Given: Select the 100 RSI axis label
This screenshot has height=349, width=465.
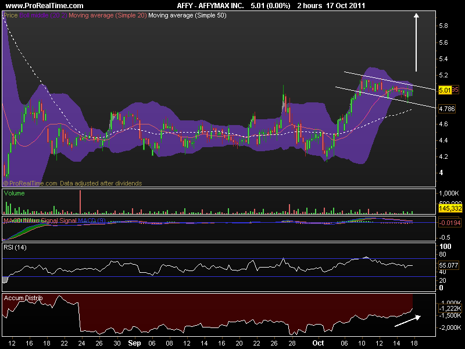Looking at the screenshot, I should pos(445,246).
